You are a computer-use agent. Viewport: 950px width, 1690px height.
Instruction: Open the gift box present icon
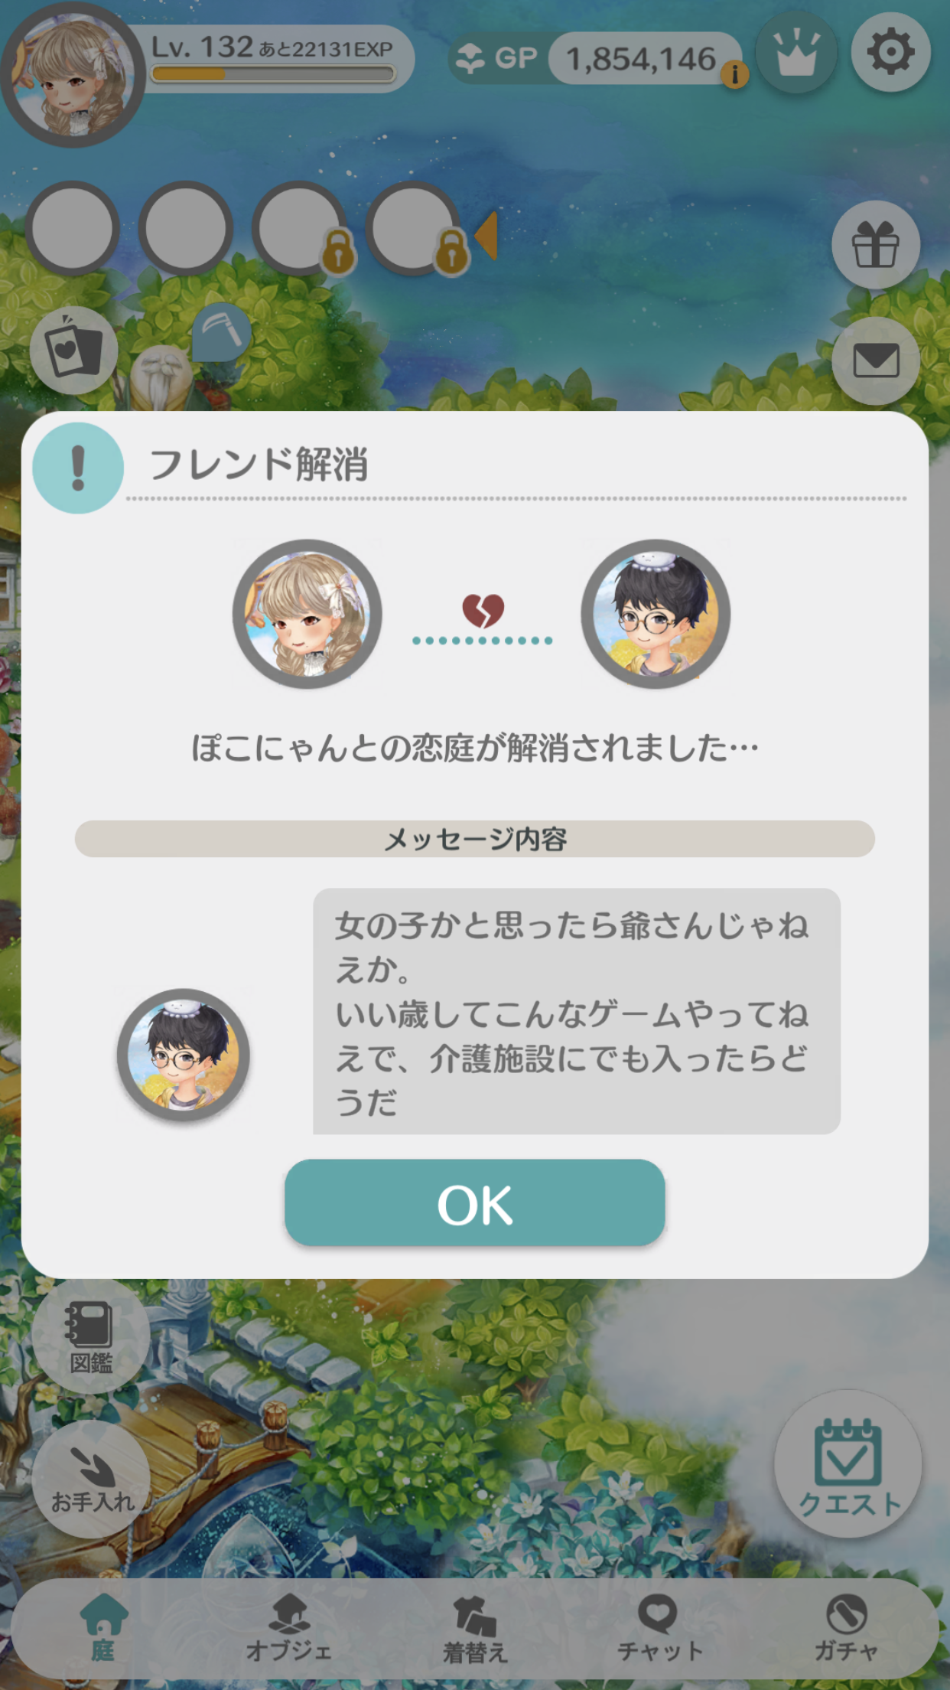(x=876, y=244)
